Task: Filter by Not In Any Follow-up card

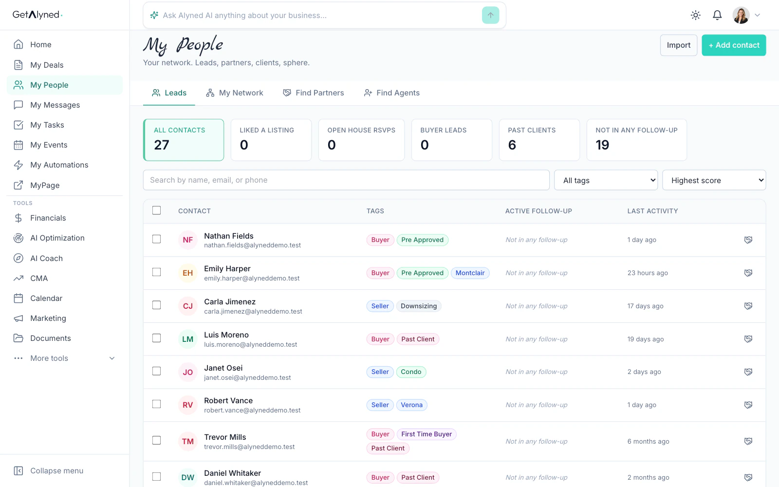Action: [637, 140]
